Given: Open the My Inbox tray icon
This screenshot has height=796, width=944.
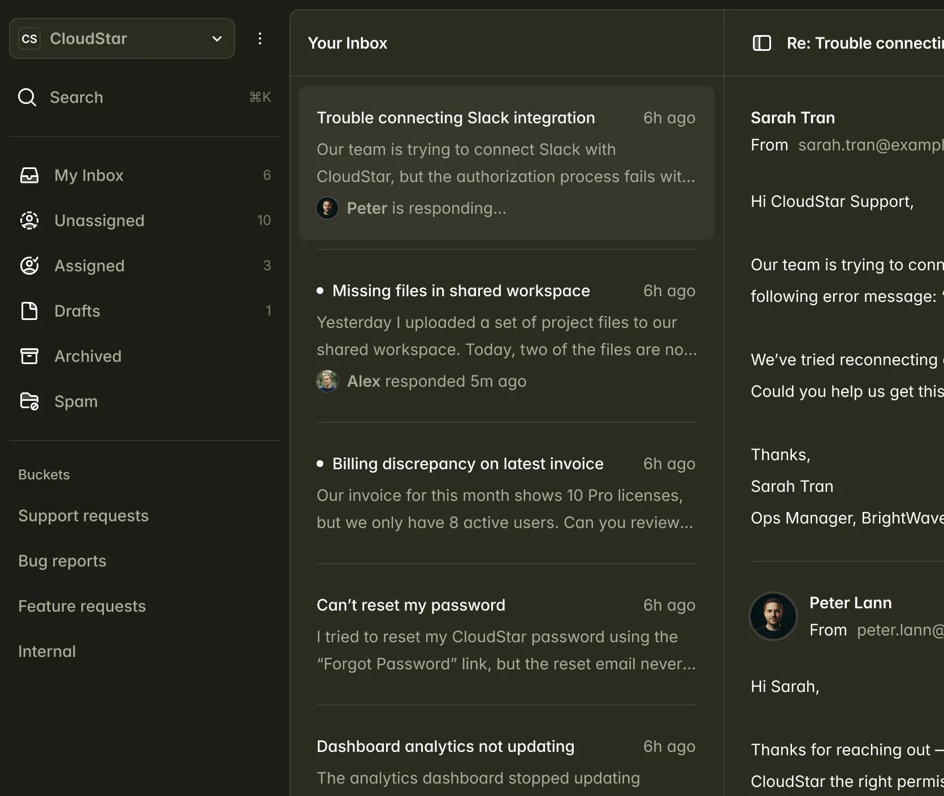Looking at the screenshot, I should (x=29, y=175).
